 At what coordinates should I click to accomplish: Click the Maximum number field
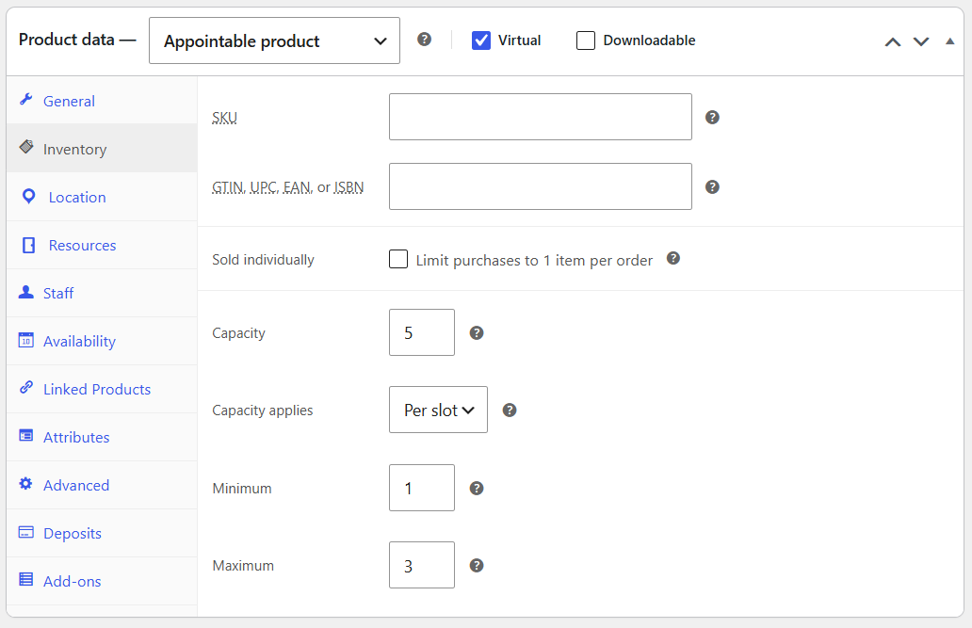tap(422, 565)
